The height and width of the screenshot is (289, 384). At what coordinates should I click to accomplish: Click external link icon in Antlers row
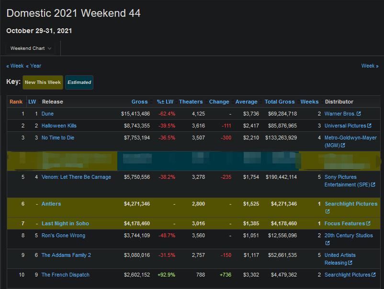tap(328, 211)
